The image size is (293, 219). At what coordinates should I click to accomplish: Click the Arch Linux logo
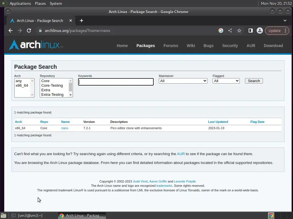36,45
